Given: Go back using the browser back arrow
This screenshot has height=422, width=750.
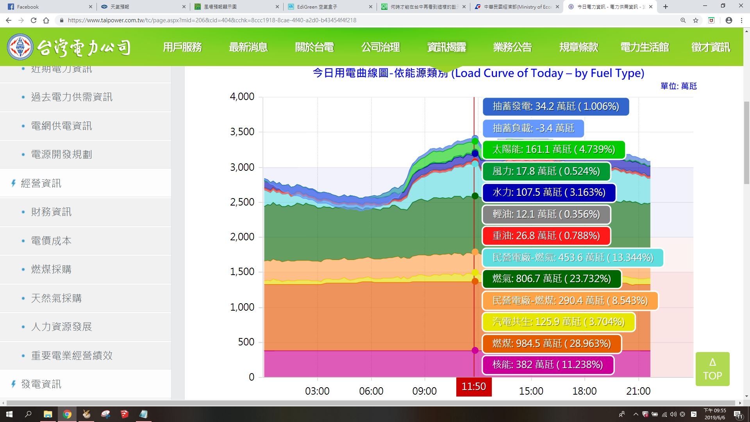Looking at the screenshot, I should [9, 20].
